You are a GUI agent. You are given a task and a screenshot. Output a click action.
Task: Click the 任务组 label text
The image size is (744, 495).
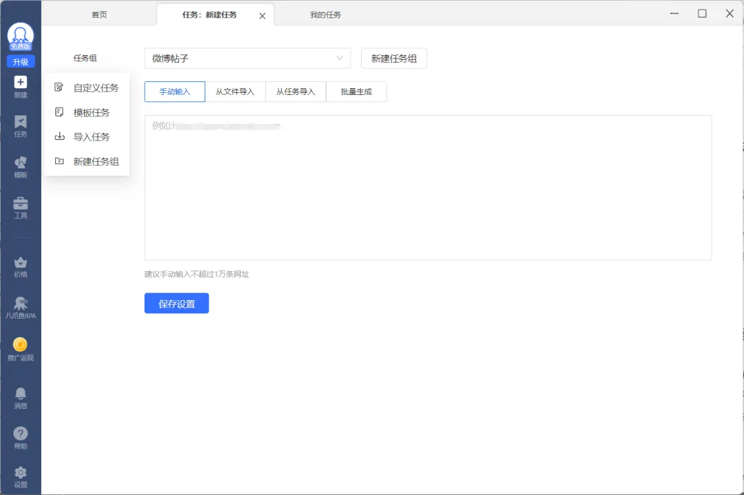click(x=85, y=59)
